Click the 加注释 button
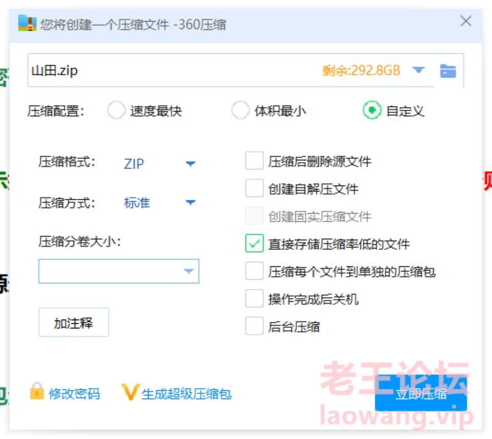The height and width of the screenshot is (439, 492). tap(74, 322)
